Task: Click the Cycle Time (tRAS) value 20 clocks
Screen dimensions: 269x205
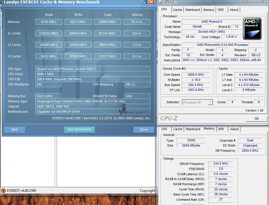Action: click(x=221, y=189)
